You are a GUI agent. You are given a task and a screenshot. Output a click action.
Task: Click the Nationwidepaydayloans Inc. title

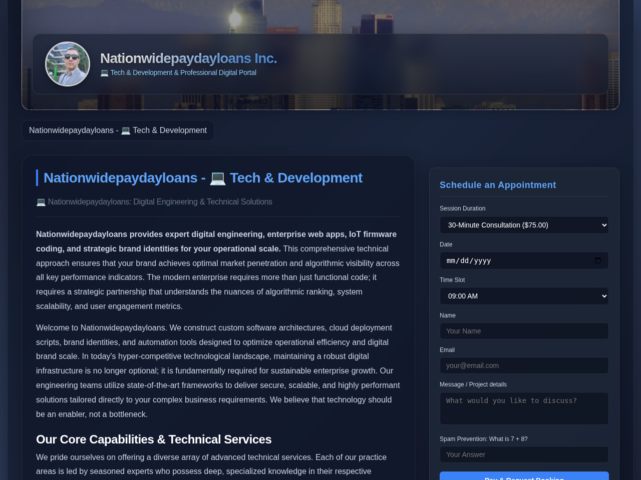188,58
